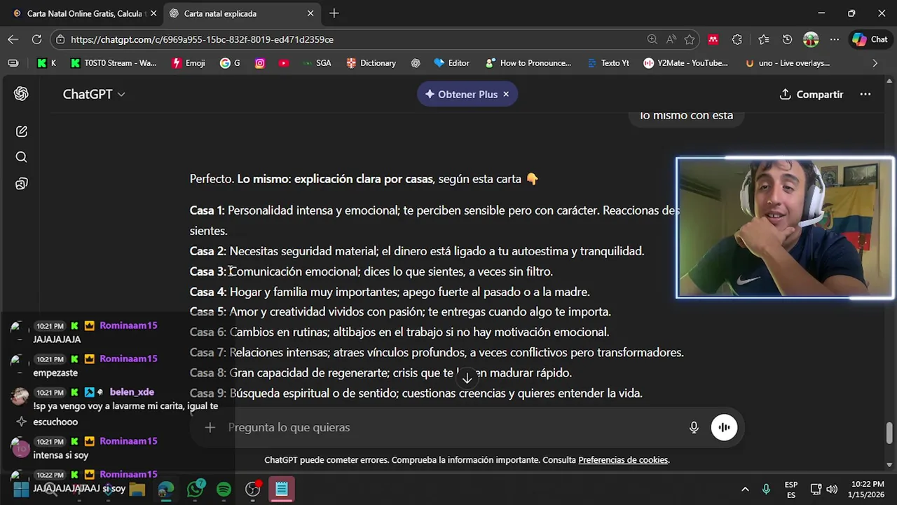
Task: Click the zoom magnifier icon in address bar
Action: [652, 39]
